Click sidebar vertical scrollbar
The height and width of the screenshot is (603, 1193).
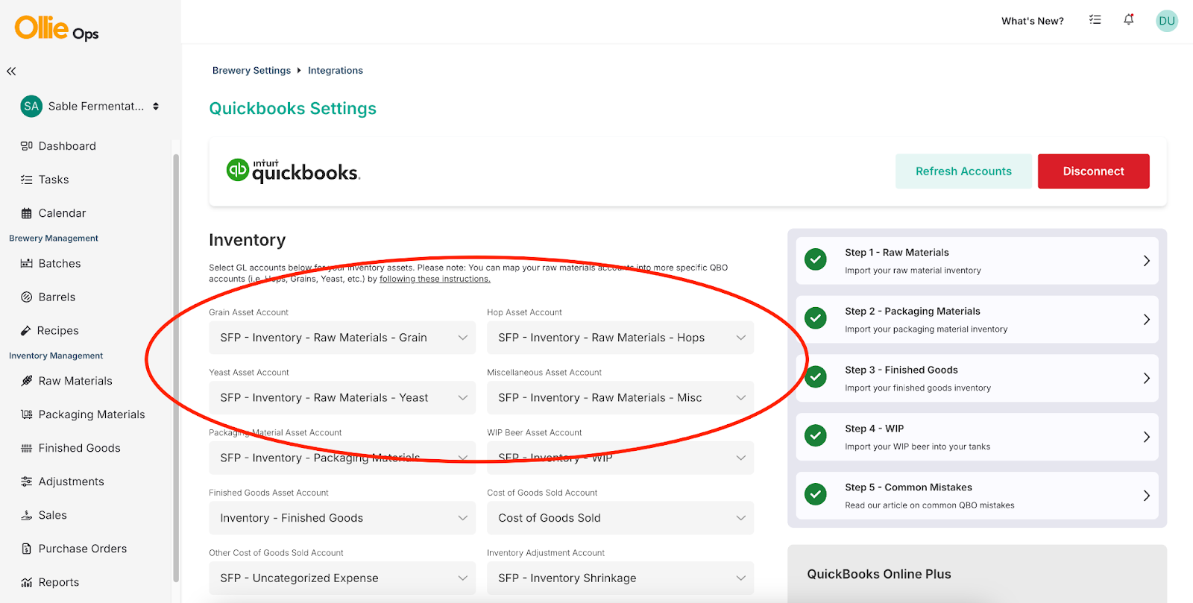(x=176, y=368)
